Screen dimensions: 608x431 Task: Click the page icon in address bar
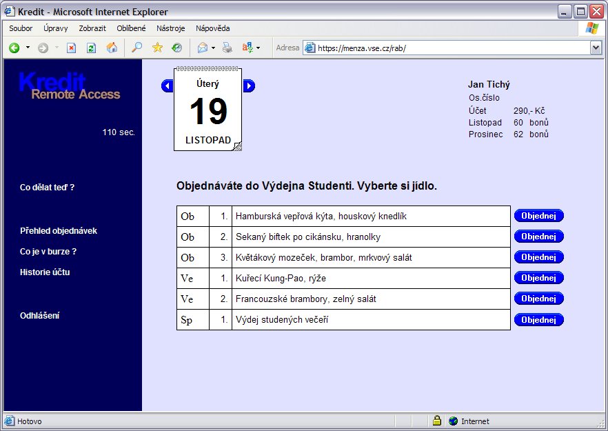310,48
